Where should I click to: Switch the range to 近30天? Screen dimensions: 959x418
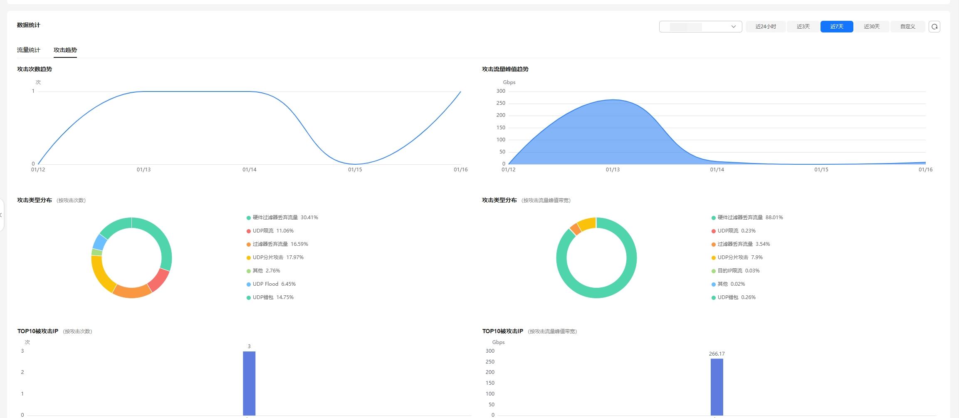(872, 27)
